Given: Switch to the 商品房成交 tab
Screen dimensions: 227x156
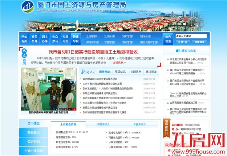Looking at the screenshot, I should [104, 124].
